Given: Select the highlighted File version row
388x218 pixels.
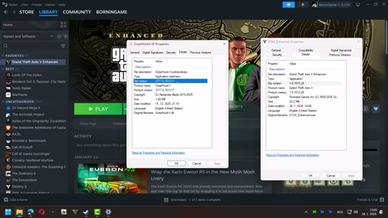Looking at the screenshot, I should pyautogui.click(x=170, y=81).
